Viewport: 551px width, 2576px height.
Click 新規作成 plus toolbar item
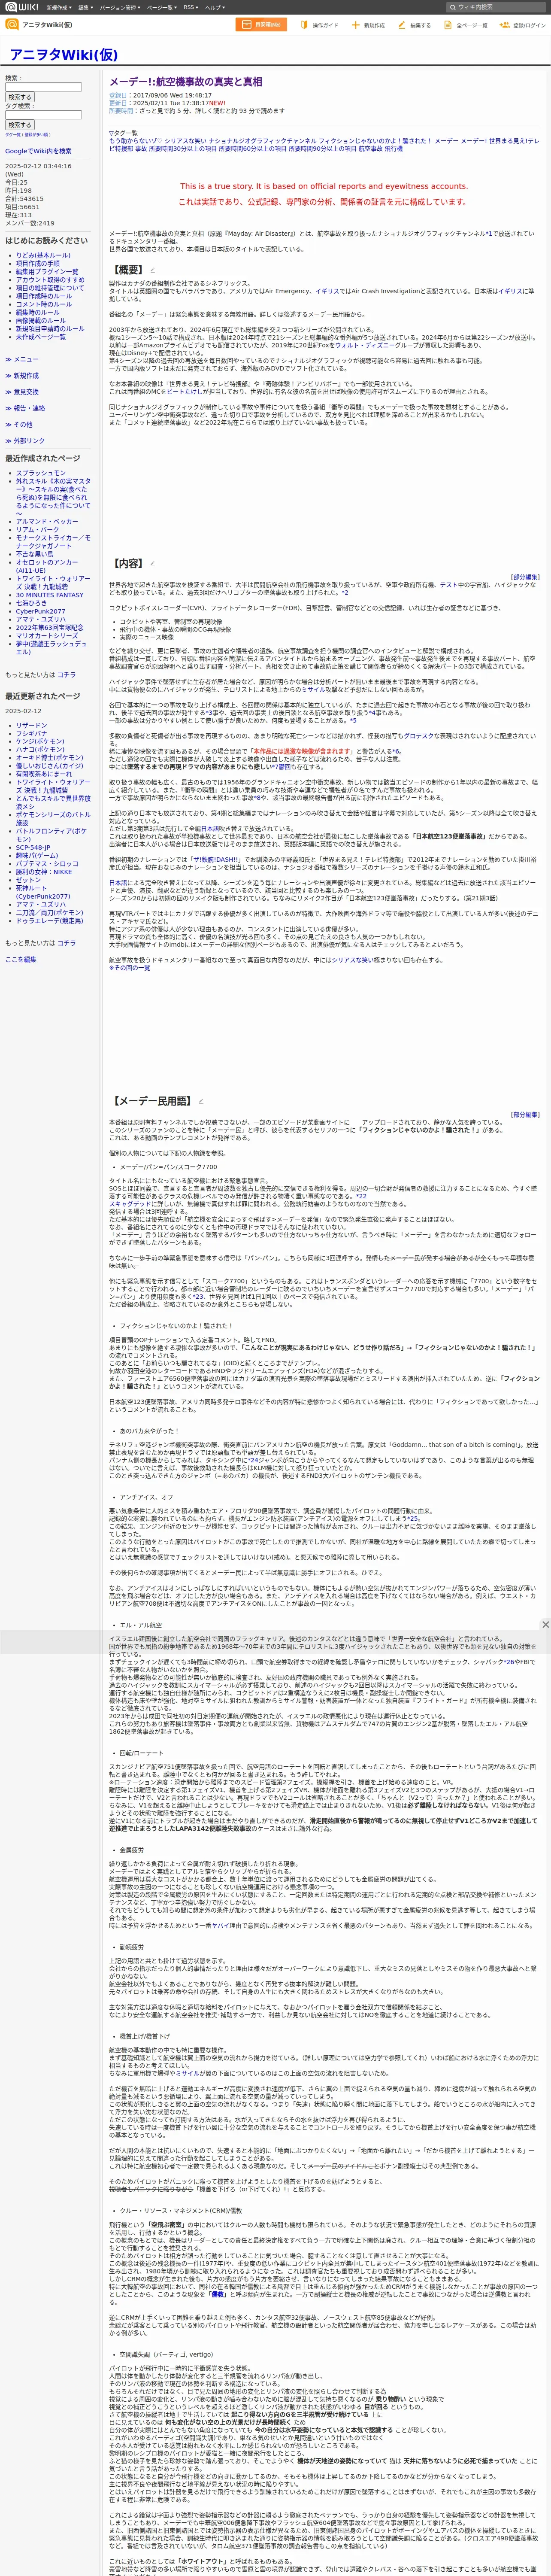pos(368,25)
